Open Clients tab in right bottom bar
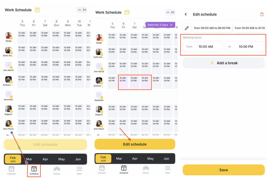 [x=146, y=170]
